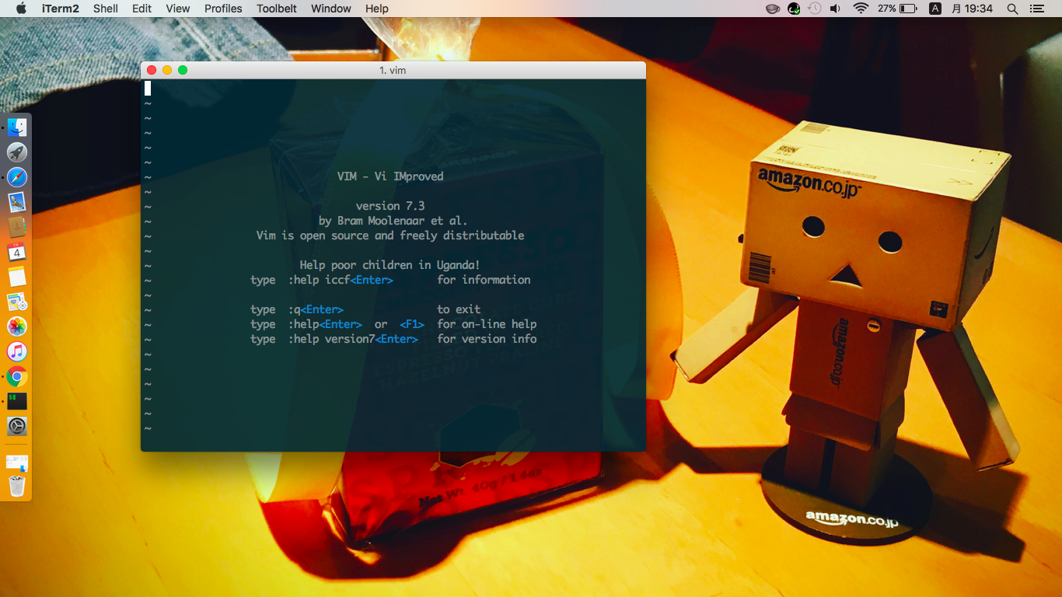Open the Notes app in Dock
This screenshot has height=597, width=1062.
tap(17, 277)
